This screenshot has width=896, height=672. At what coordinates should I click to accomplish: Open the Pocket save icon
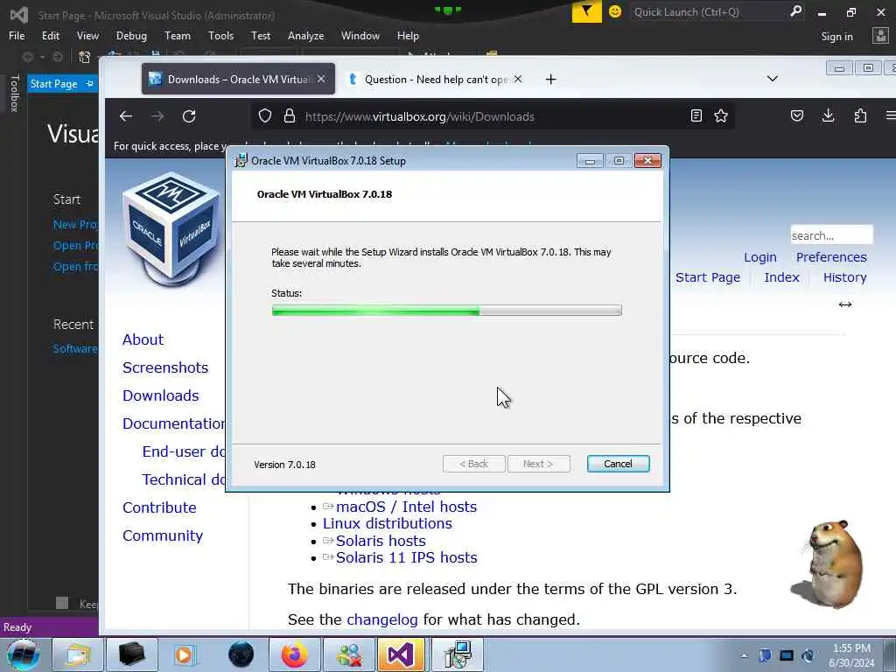[796, 116]
